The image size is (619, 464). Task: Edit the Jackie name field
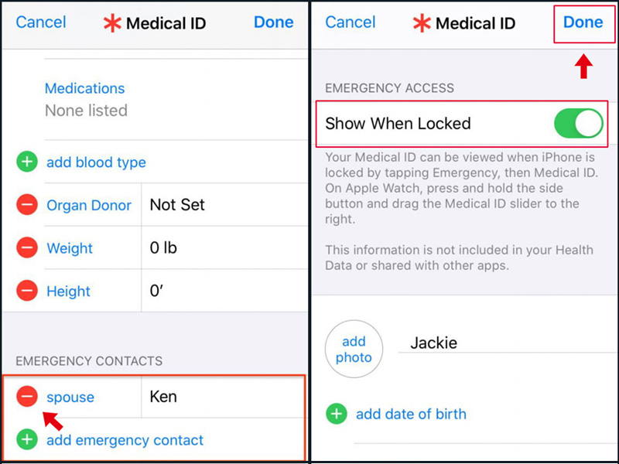pos(508,343)
